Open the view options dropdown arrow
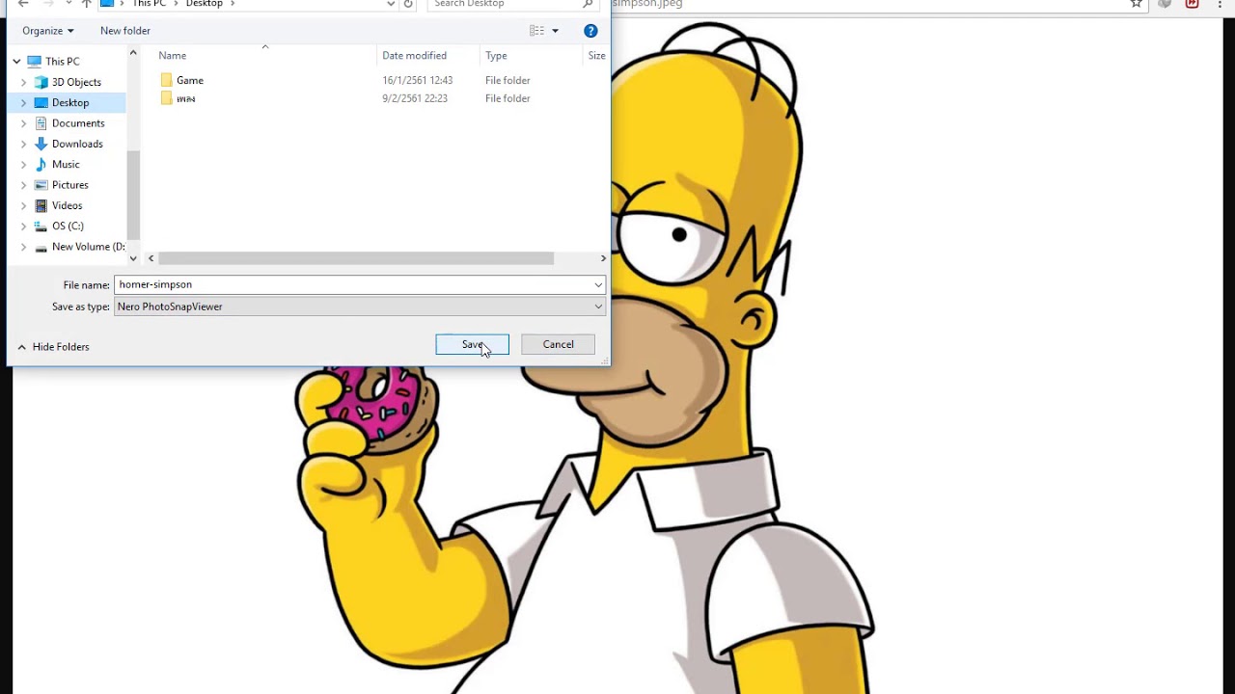 555,31
